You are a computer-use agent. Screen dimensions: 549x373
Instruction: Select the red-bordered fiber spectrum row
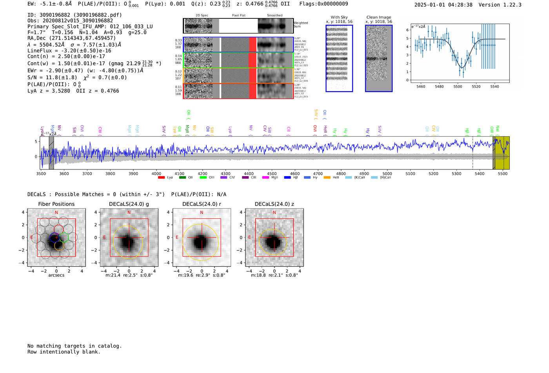pyautogui.click(x=238, y=91)
